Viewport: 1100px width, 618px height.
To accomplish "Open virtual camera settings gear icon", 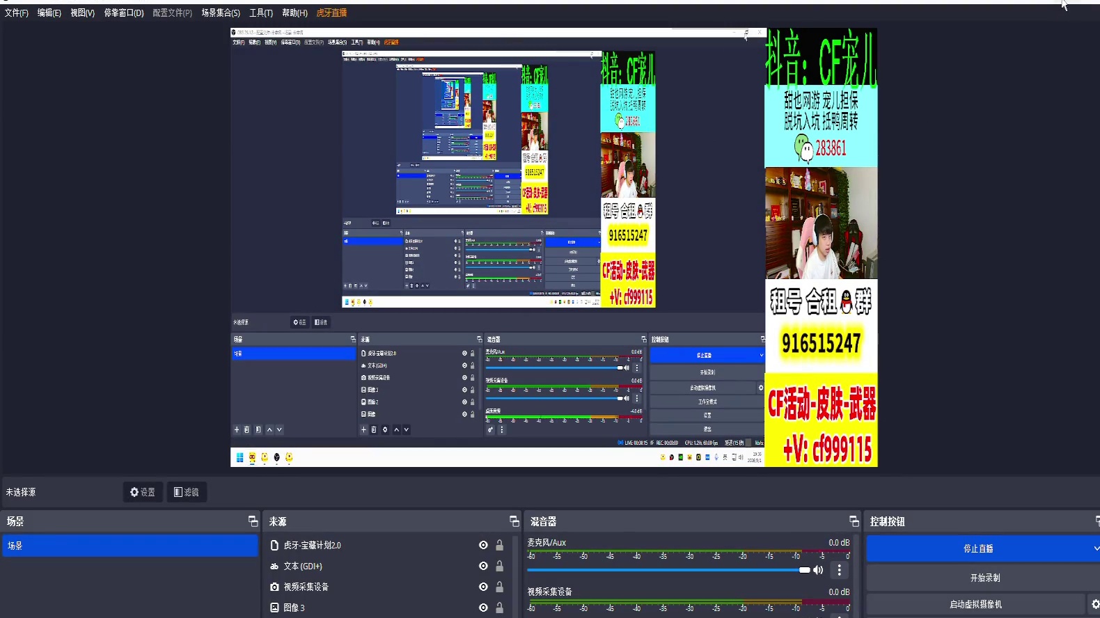I will 1095,605.
